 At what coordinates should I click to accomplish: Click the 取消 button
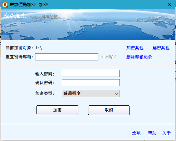[109, 110]
